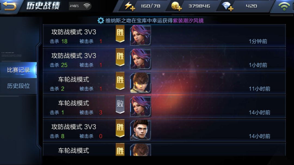Open the match with 25 kills
This screenshot has width=294, height=165.
pos(164,59)
